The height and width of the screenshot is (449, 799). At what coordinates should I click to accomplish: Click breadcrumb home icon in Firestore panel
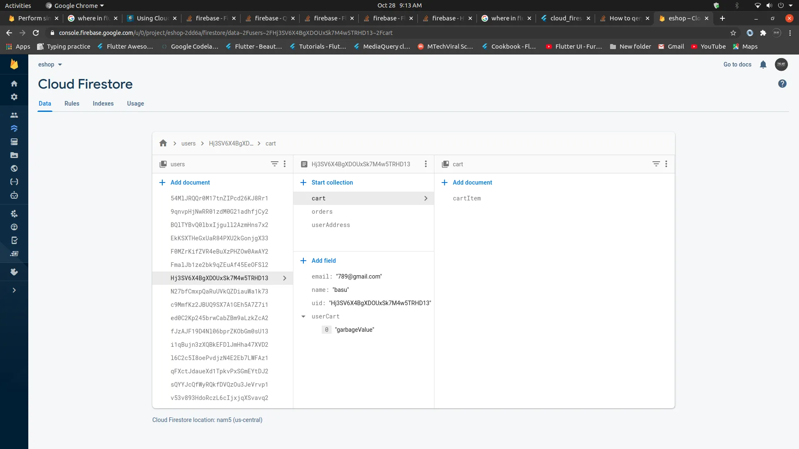pyautogui.click(x=163, y=143)
